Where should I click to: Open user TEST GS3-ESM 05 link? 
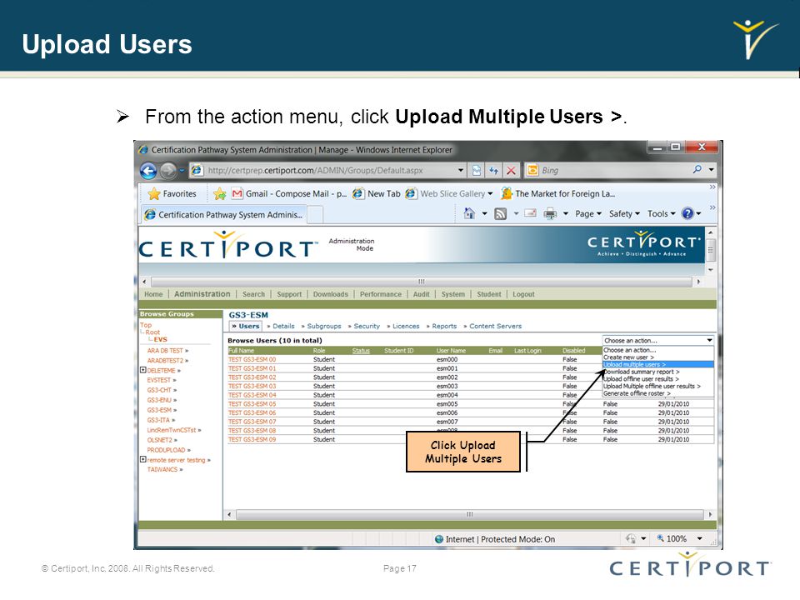pos(252,403)
